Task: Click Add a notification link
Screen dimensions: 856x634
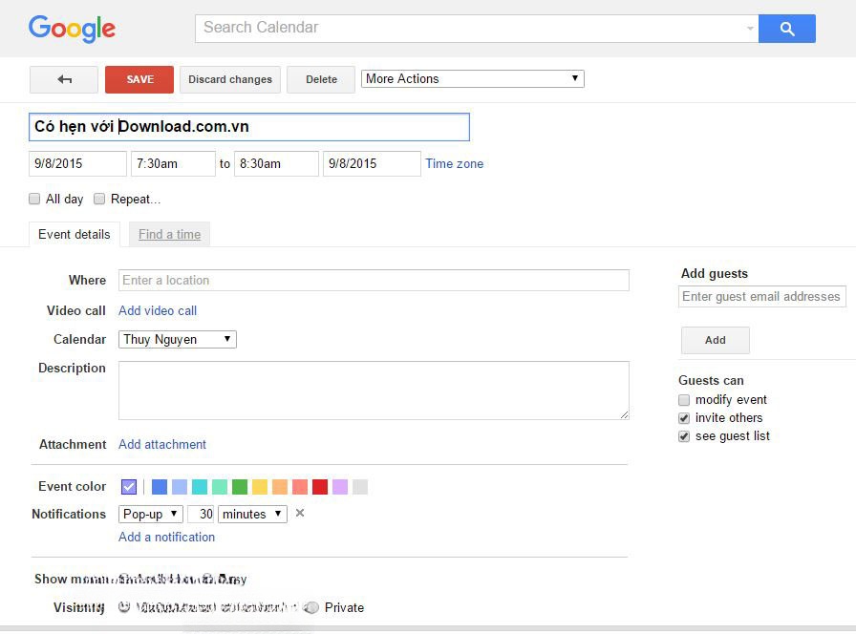Action: pyautogui.click(x=166, y=537)
